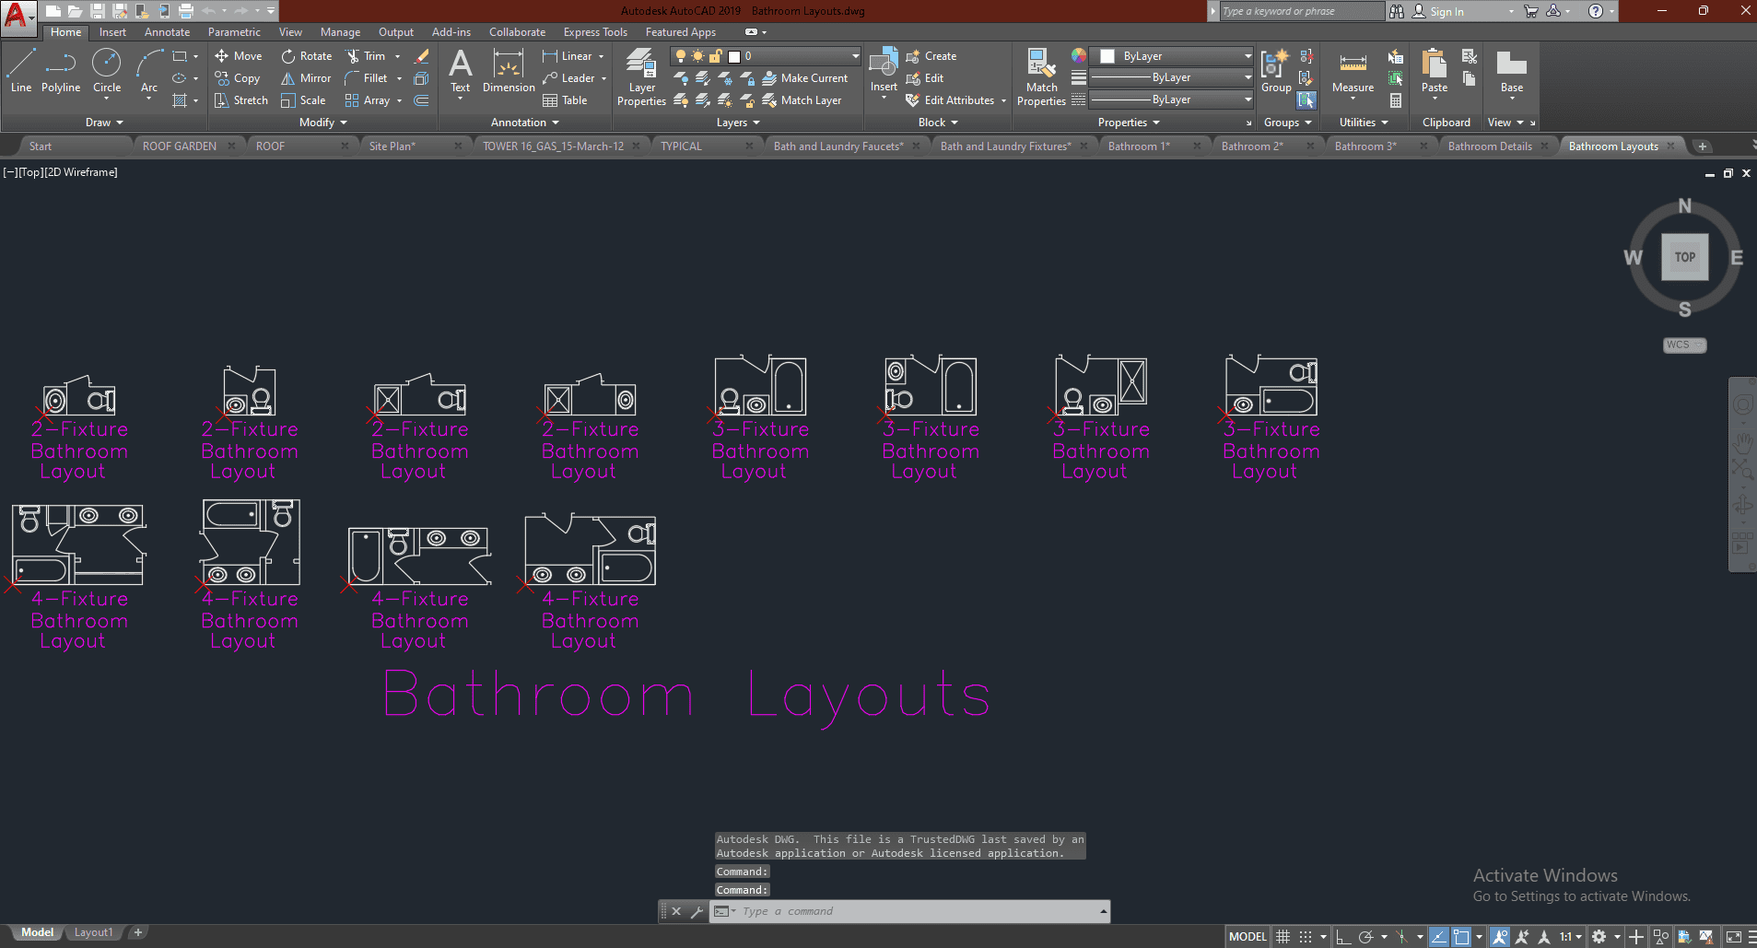Expand the ByLayer object color dropdown

(1247, 56)
